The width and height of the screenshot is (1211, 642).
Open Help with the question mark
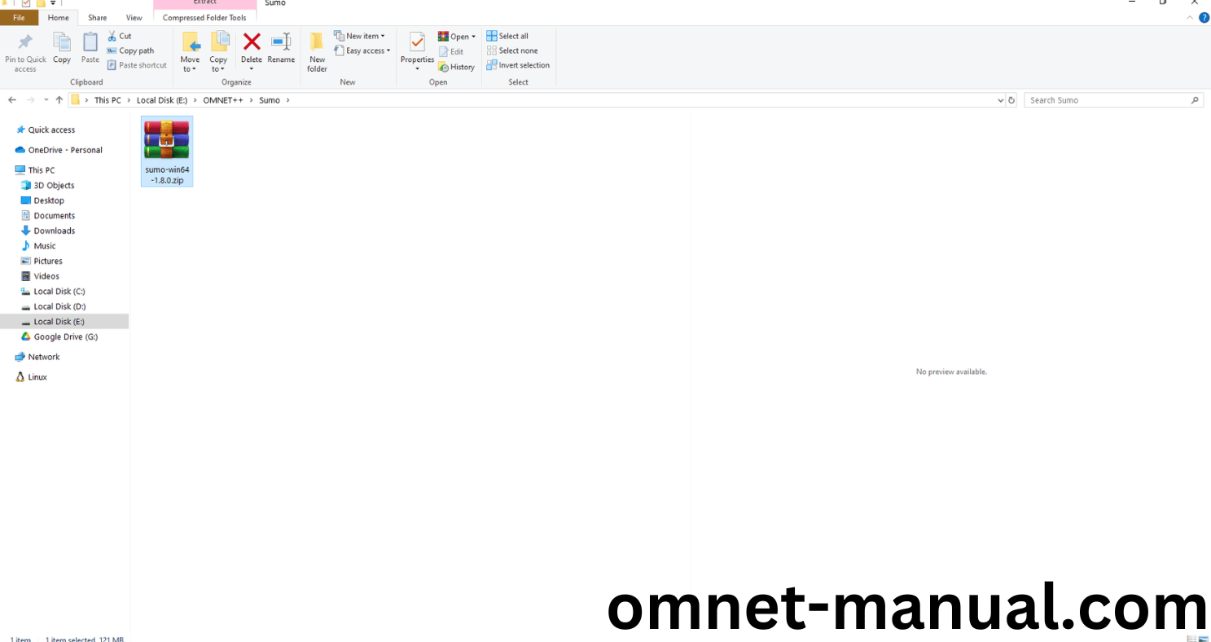tap(1204, 18)
